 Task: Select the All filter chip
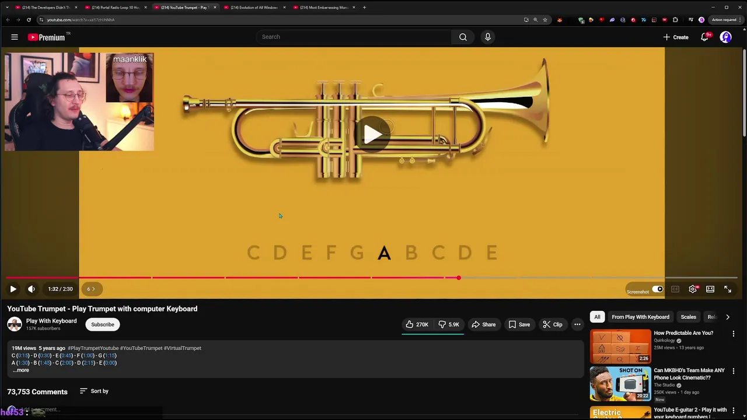click(x=597, y=317)
